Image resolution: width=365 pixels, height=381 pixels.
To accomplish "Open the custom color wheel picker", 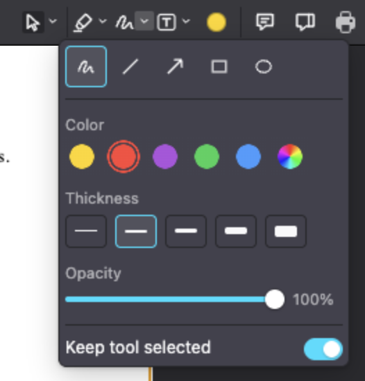I will [290, 157].
